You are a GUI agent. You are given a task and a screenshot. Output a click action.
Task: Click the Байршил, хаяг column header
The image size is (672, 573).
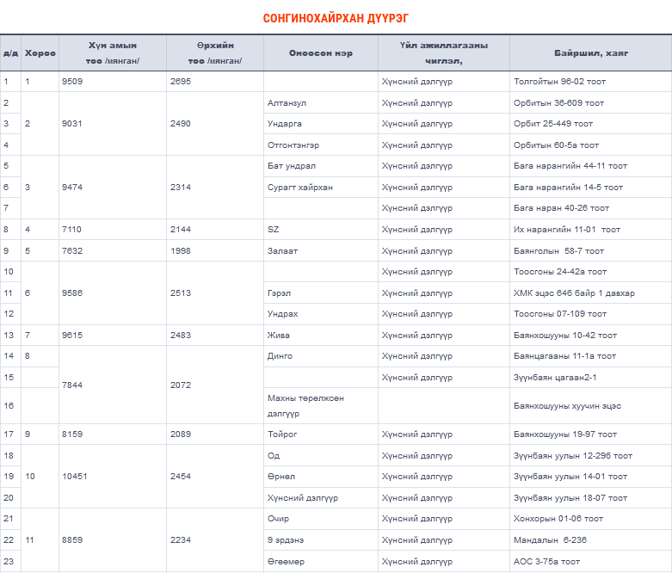tap(590, 53)
